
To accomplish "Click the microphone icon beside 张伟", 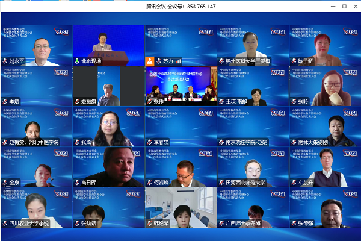I will pos(149,101).
